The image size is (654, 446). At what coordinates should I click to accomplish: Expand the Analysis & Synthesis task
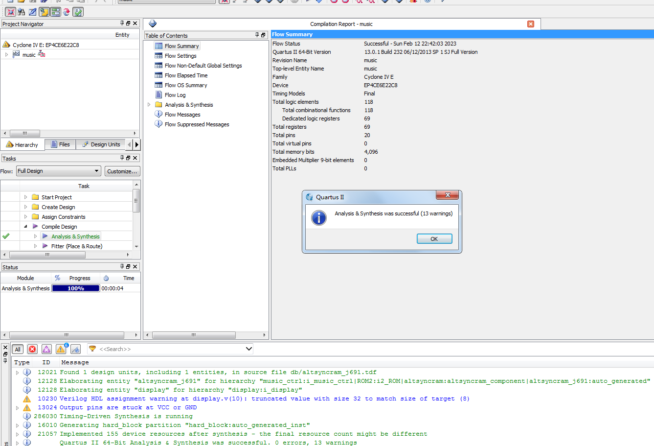click(35, 236)
